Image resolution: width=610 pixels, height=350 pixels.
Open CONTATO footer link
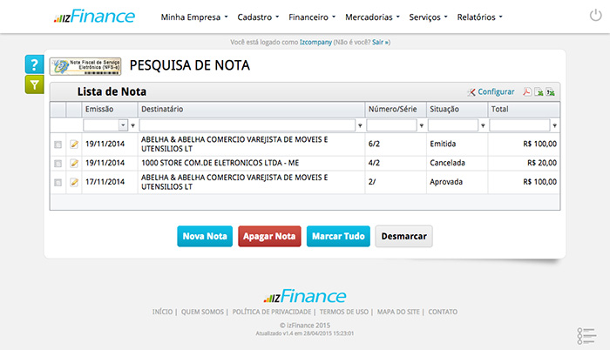443,312
